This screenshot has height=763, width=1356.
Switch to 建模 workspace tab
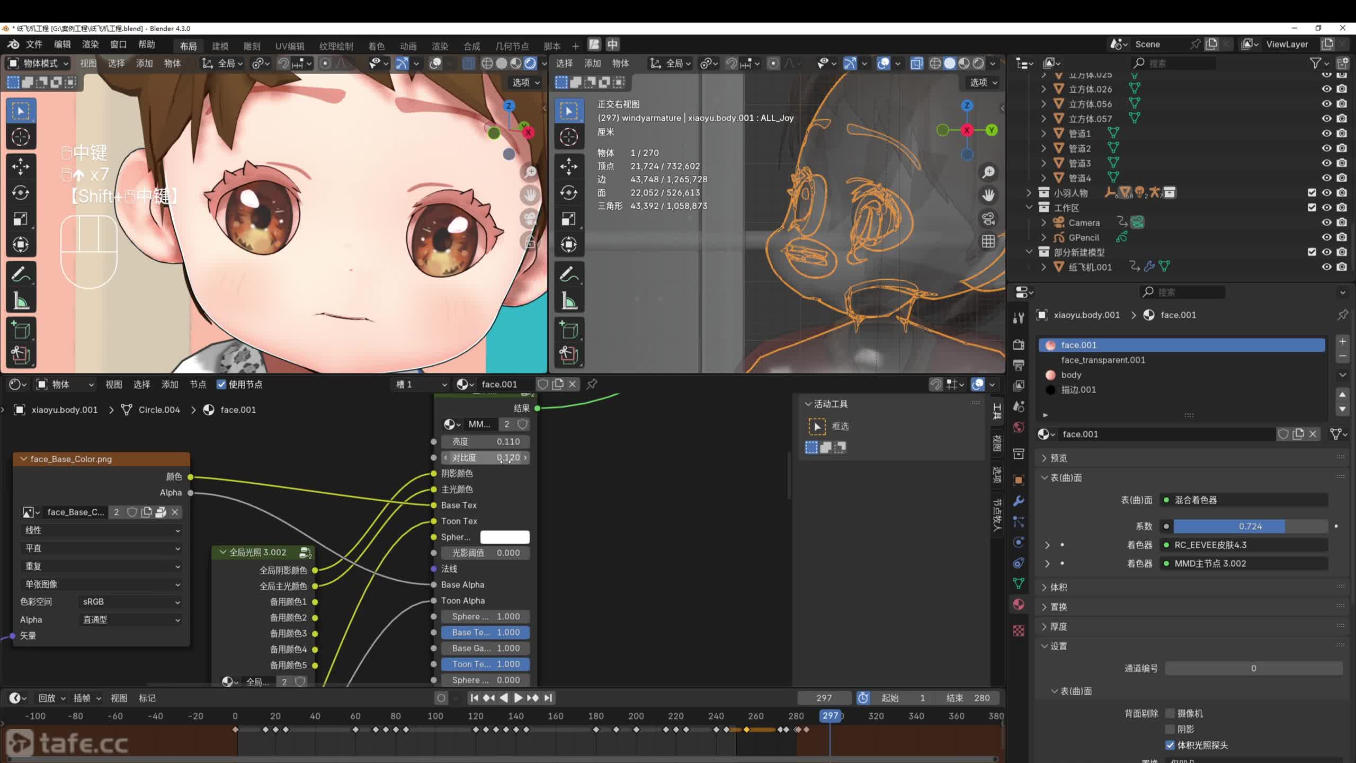tap(220, 46)
